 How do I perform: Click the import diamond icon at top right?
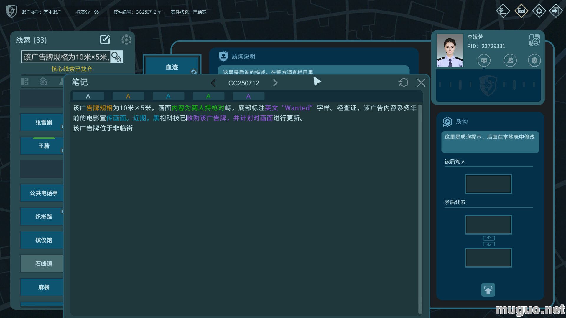(x=503, y=11)
